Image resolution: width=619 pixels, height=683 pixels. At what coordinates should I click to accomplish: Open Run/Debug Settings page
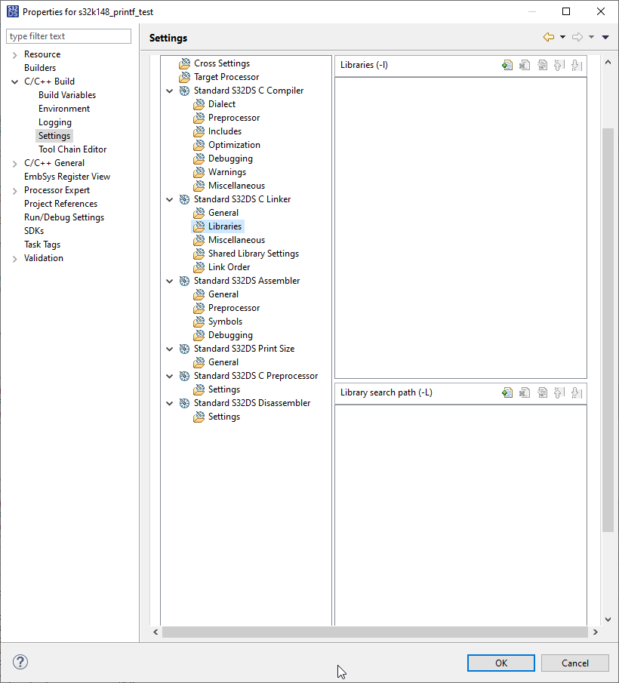point(64,217)
